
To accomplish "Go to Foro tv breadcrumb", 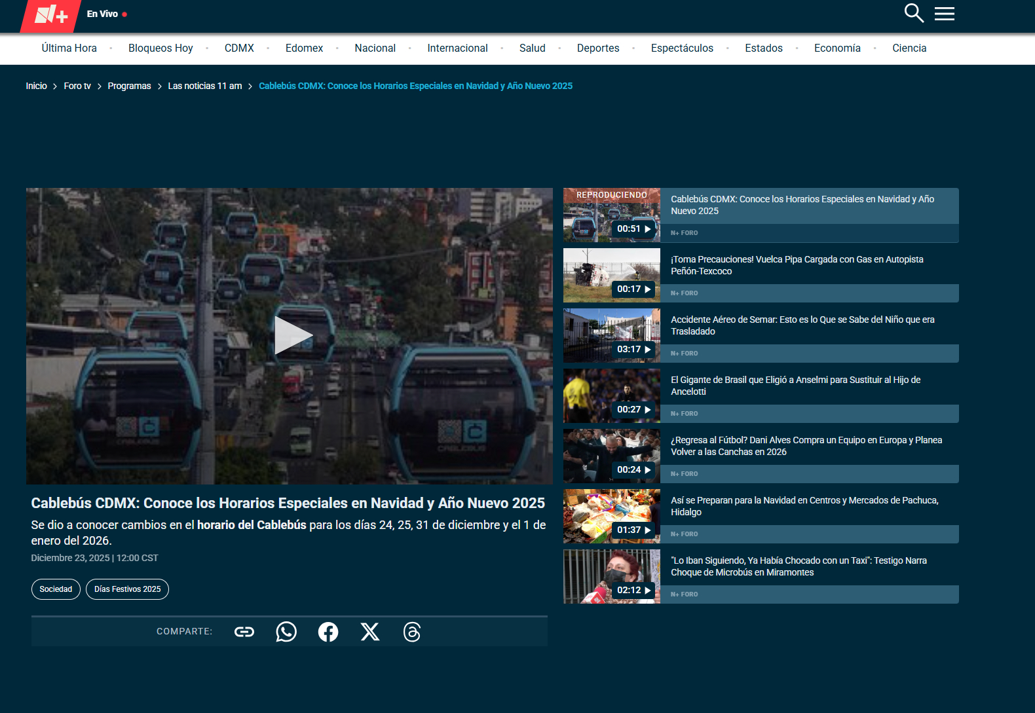I will 77,86.
